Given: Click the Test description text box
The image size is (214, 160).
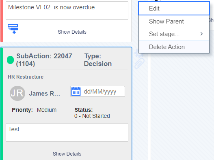Looking at the screenshot, I should 67,132.
